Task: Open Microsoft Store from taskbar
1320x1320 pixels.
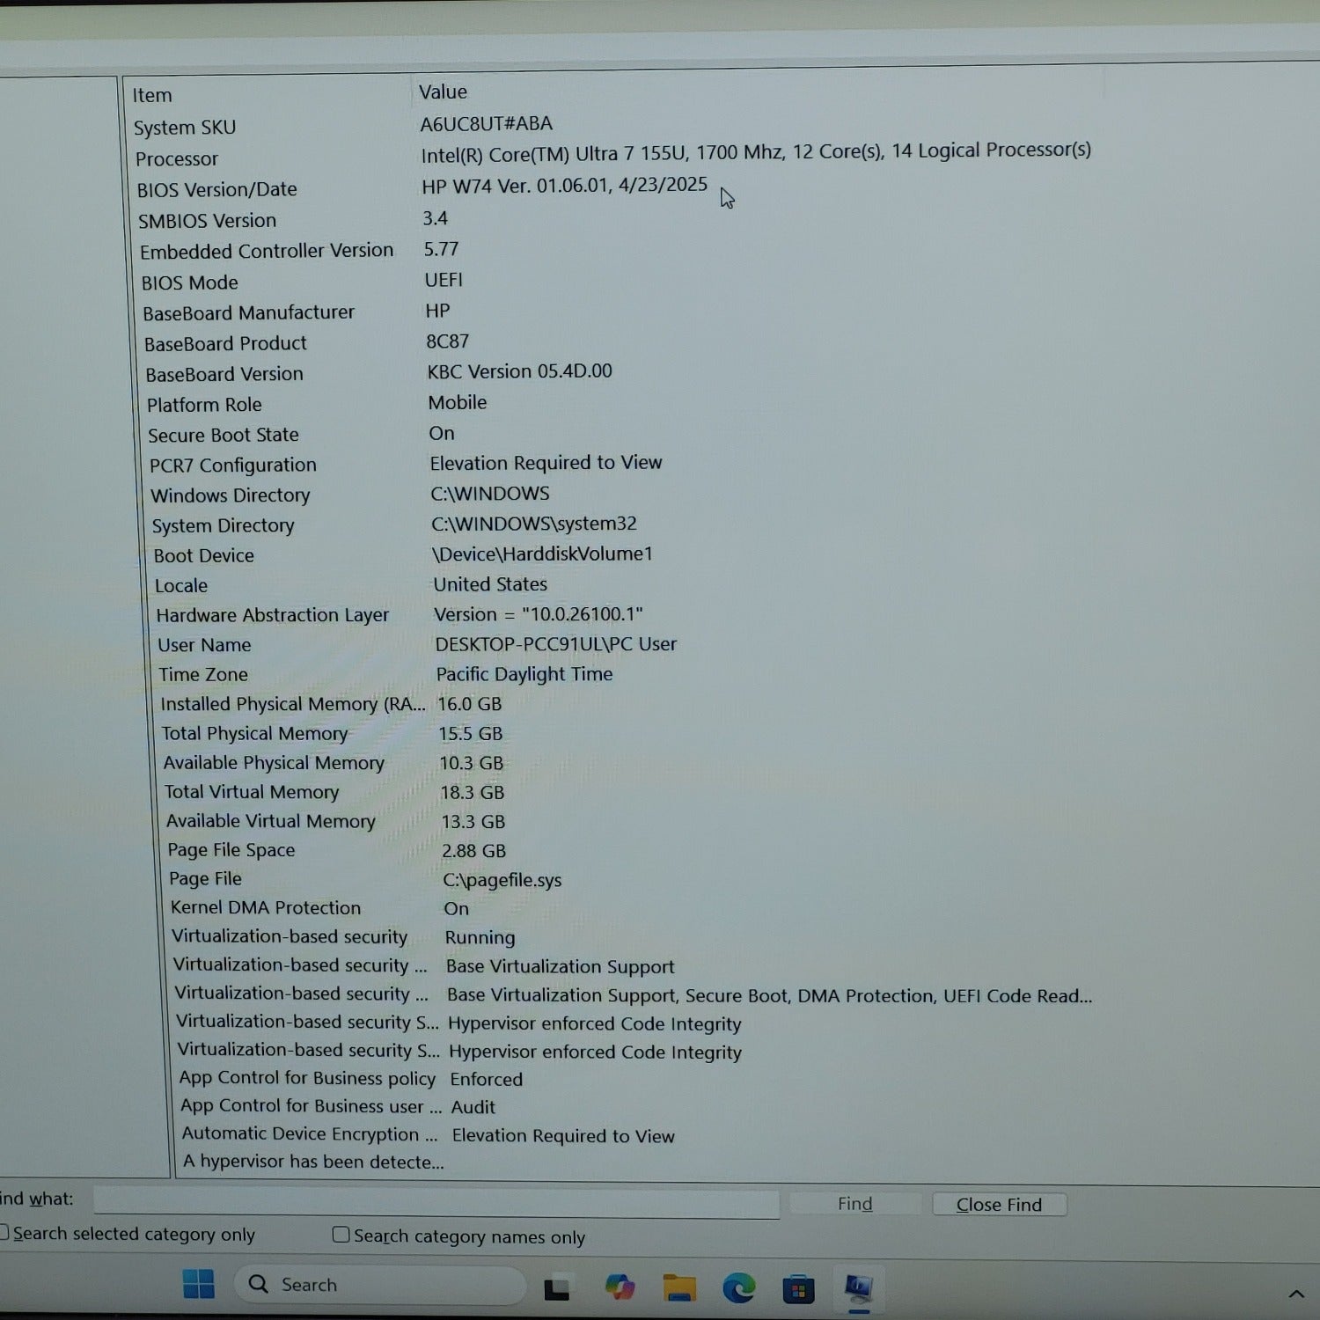Action: (x=798, y=1290)
